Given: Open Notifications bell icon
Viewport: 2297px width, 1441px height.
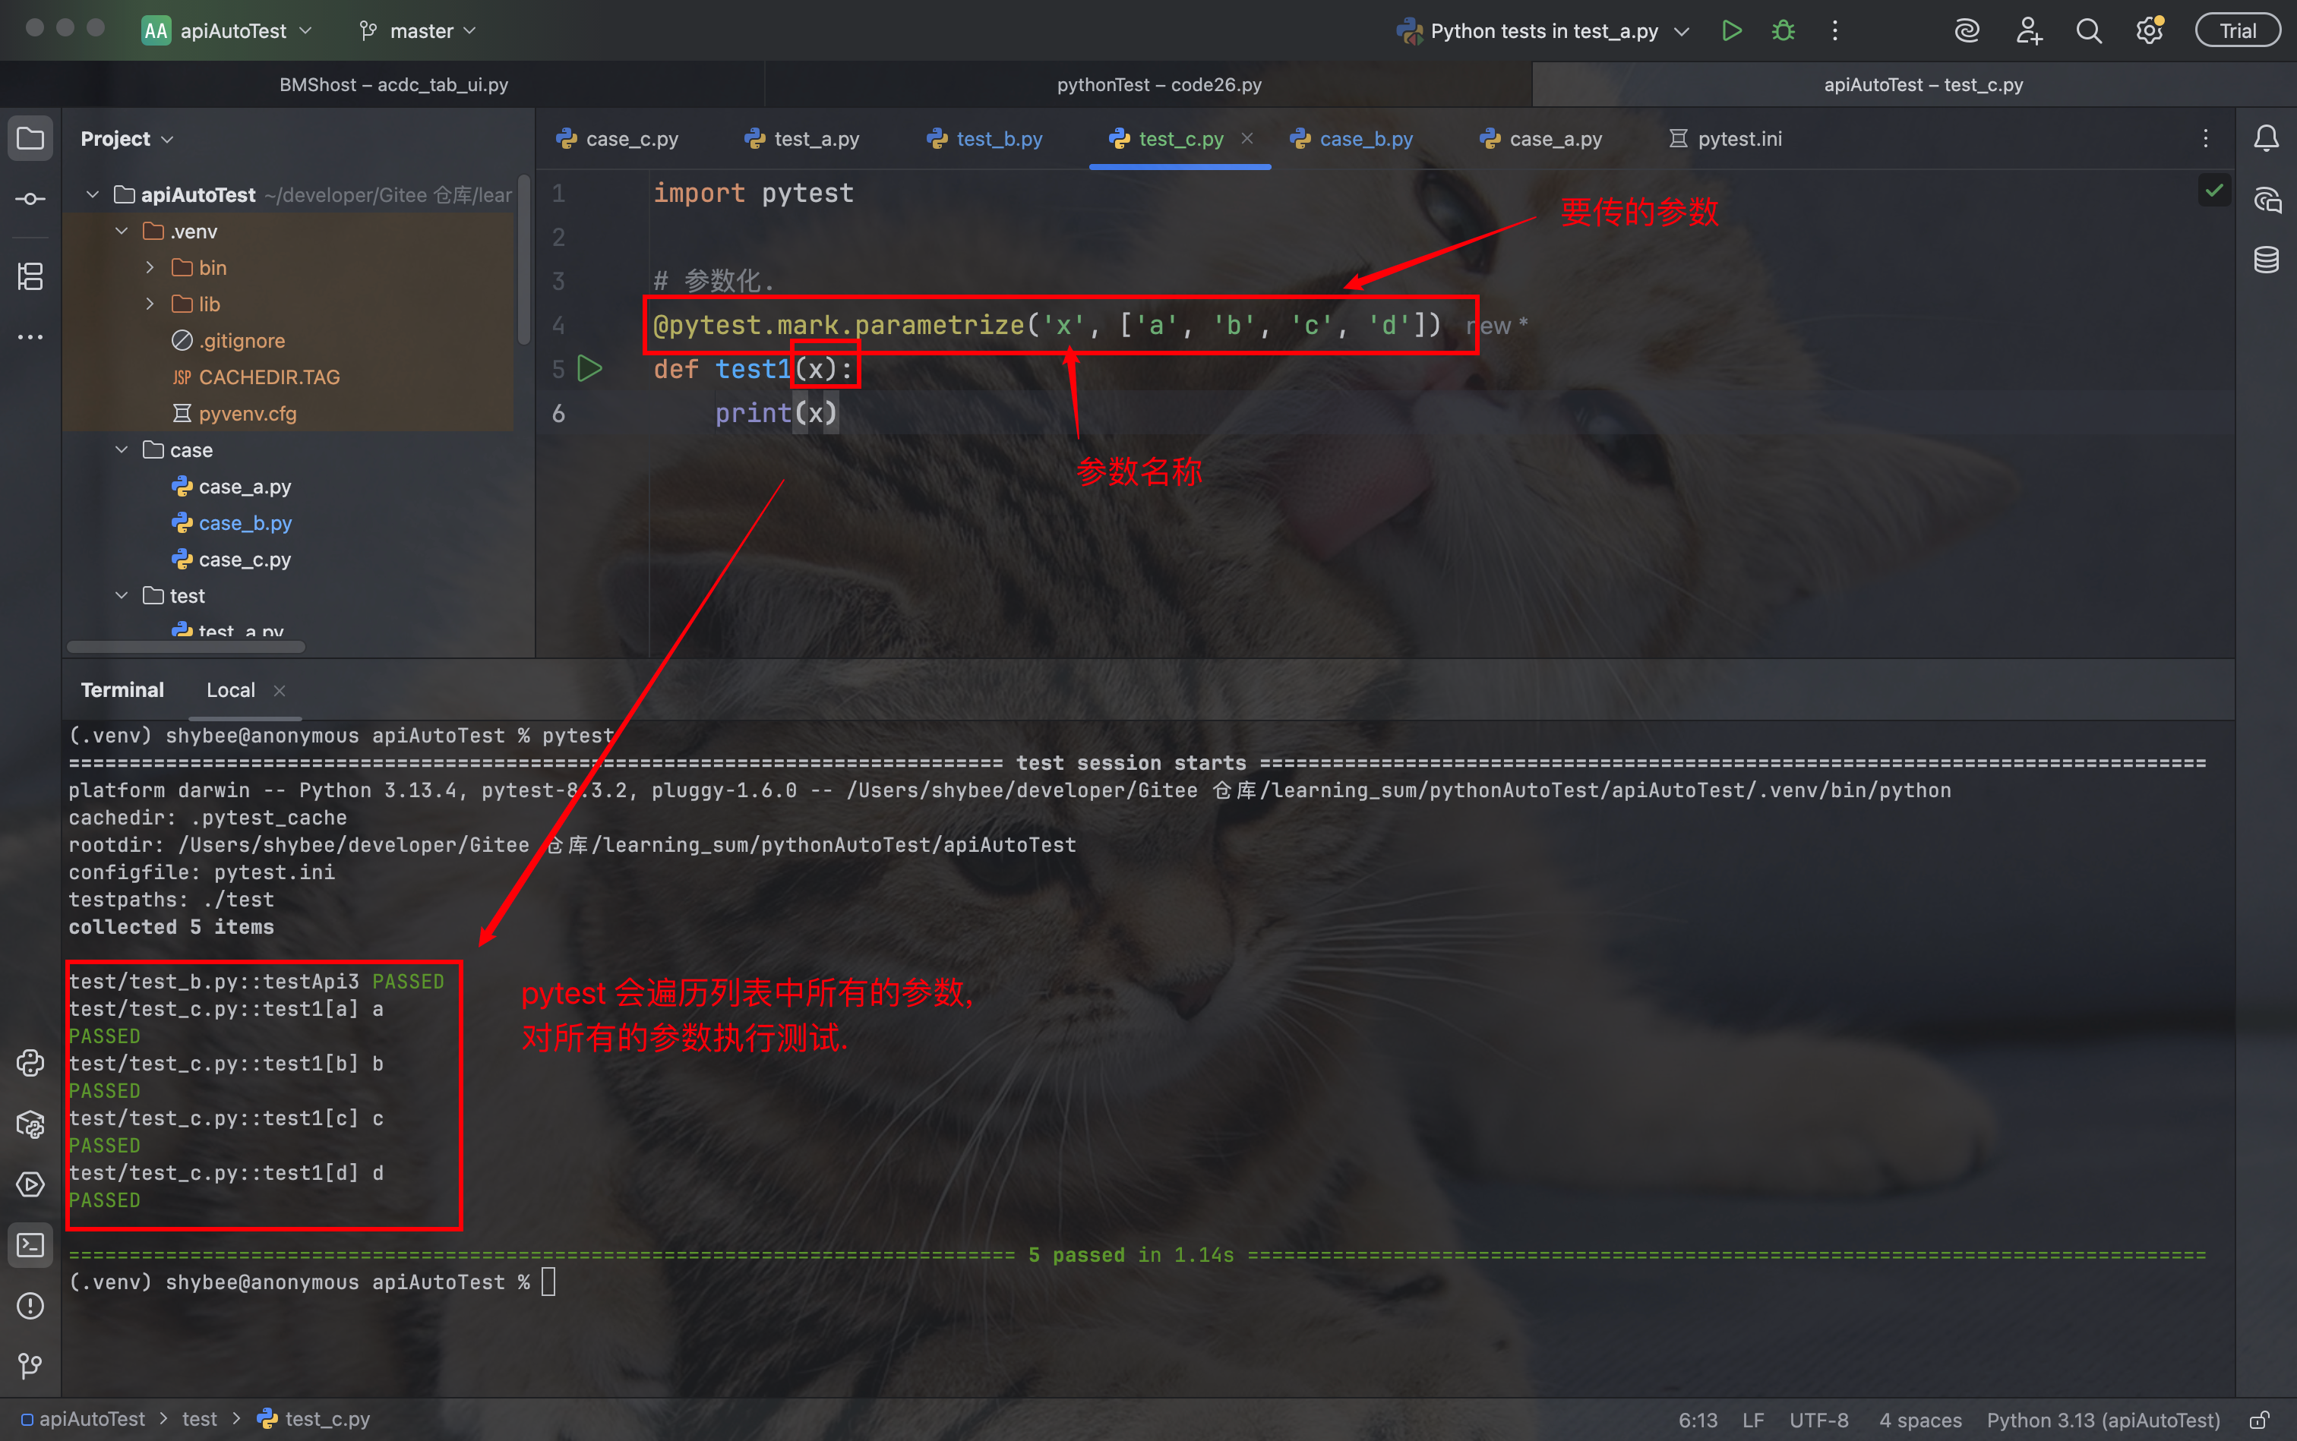Looking at the screenshot, I should [x=2267, y=139].
